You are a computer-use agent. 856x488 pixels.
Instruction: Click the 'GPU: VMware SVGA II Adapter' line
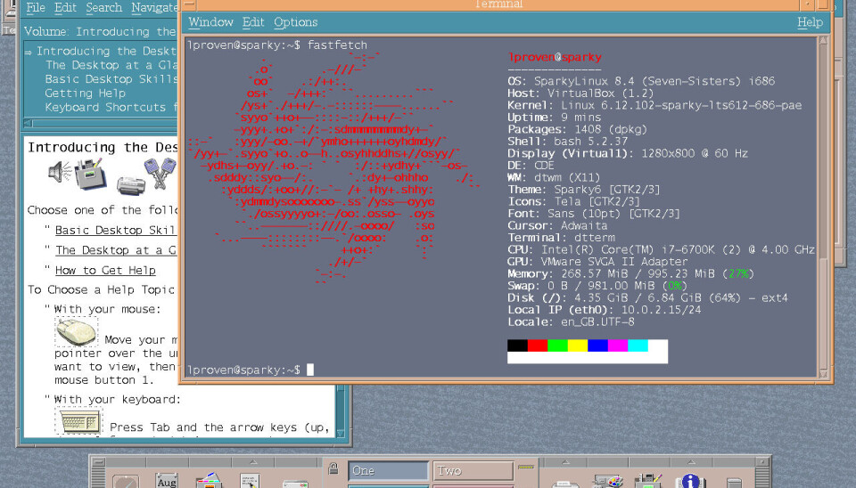(x=597, y=261)
